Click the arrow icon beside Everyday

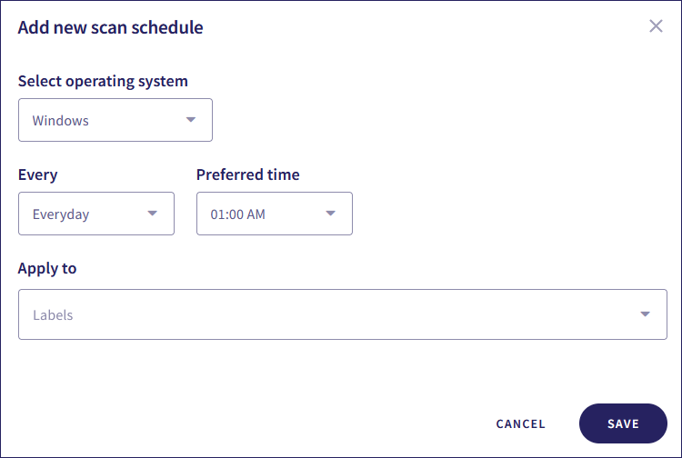click(153, 214)
